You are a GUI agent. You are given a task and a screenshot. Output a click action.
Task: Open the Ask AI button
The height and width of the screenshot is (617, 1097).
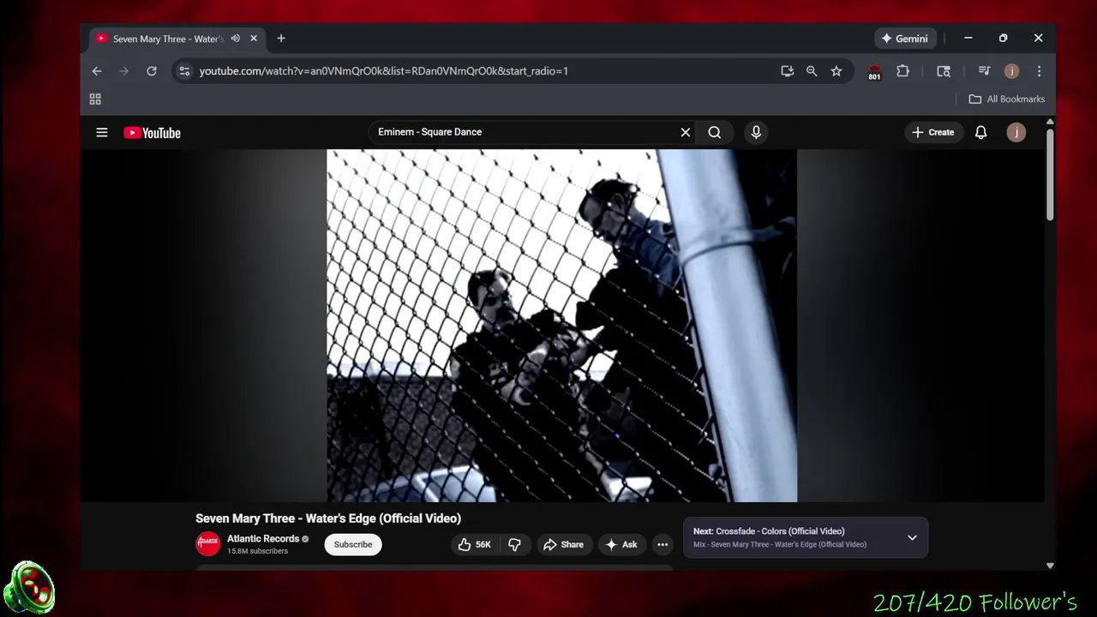(620, 544)
